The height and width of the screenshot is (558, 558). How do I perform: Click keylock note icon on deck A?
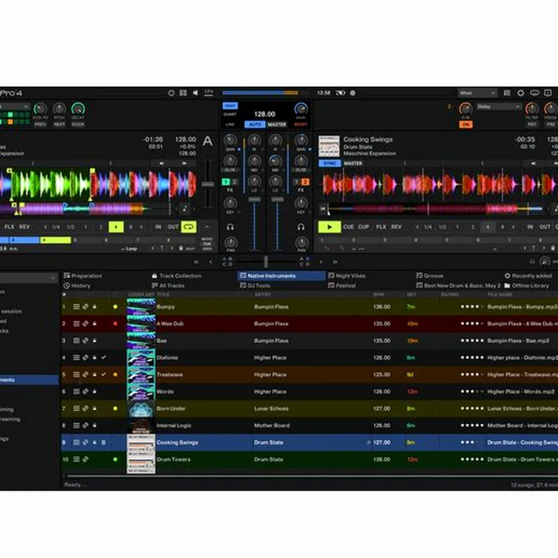click(x=184, y=209)
